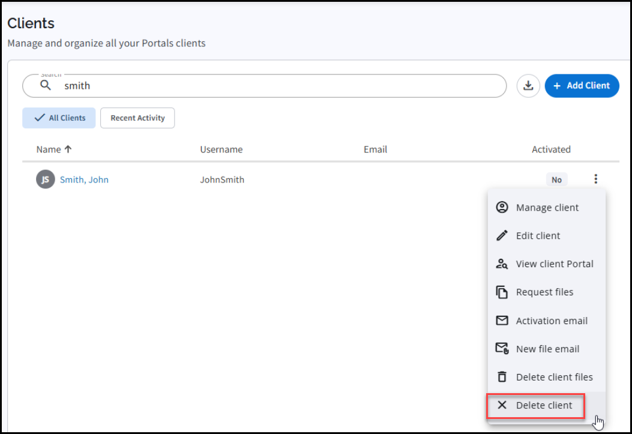Click the Activation email envelope icon
The width and height of the screenshot is (632, 434).
click(x=502, y=321)
